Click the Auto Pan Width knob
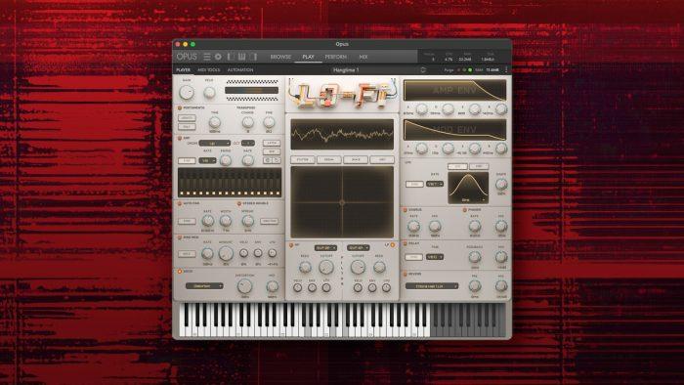 (x=226, y=221)
